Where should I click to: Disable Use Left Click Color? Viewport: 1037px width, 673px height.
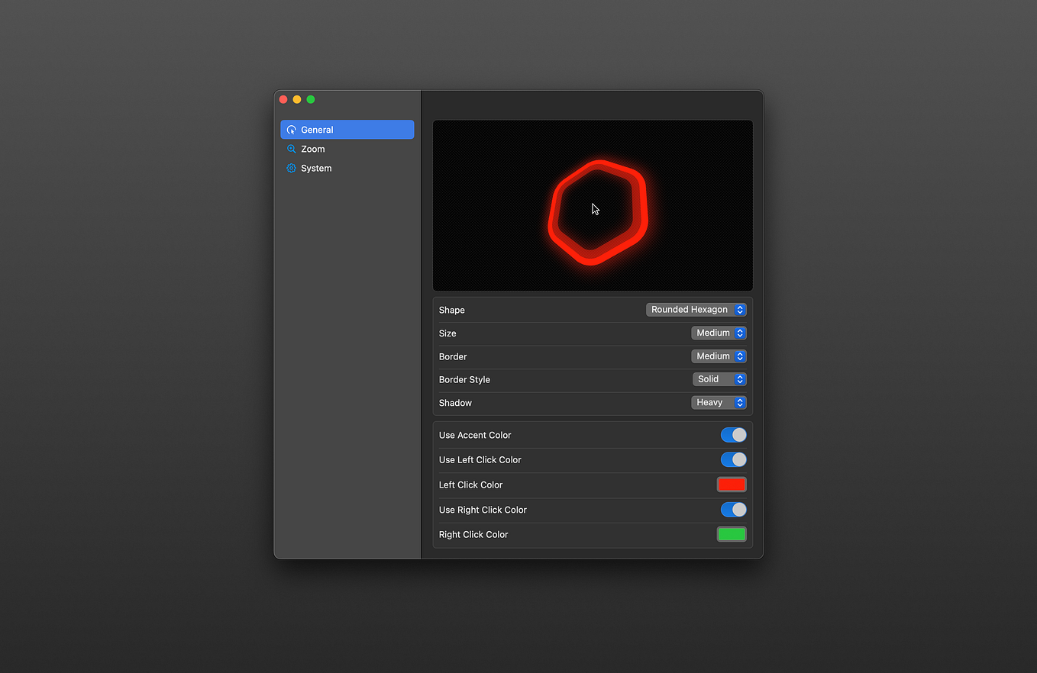pyautogui.click(x=732, y=459)
